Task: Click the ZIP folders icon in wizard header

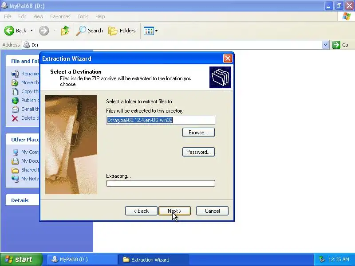Action: (x=220, y=77)
